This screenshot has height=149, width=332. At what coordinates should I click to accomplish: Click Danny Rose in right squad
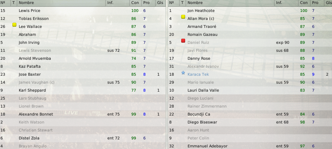tap(199, 59)
